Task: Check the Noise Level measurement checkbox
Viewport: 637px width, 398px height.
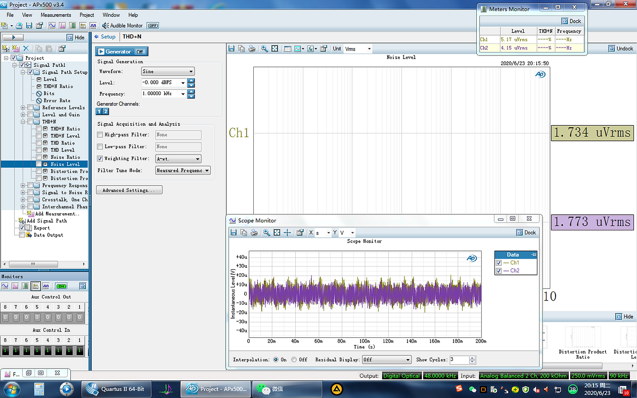Action: (38, 164)
